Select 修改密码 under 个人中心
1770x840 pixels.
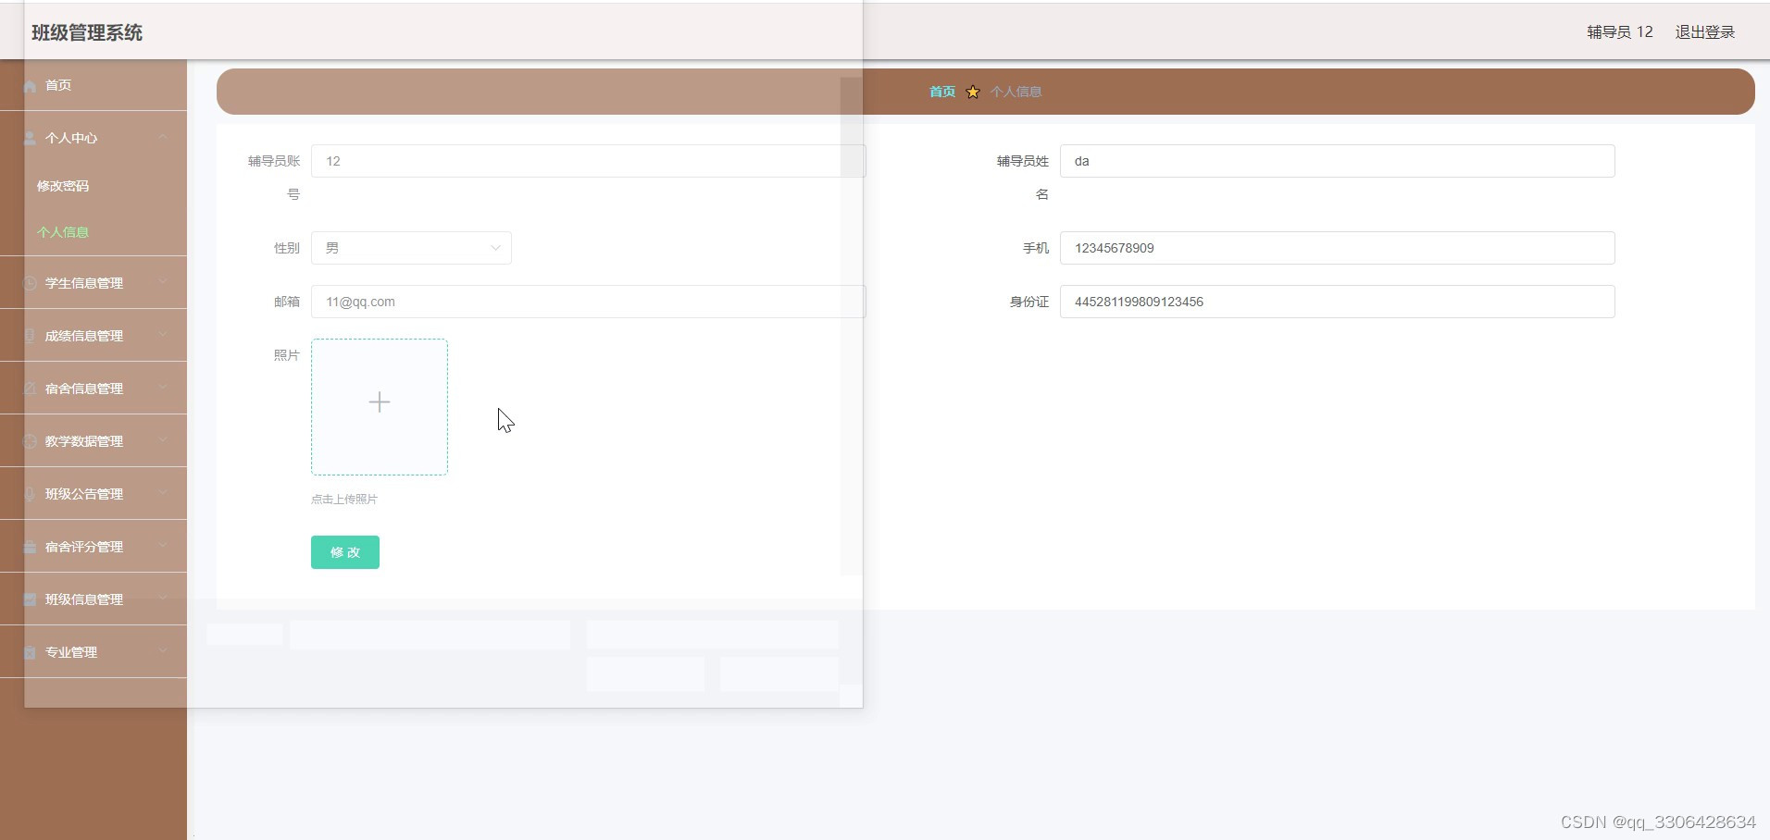[93, 186]
